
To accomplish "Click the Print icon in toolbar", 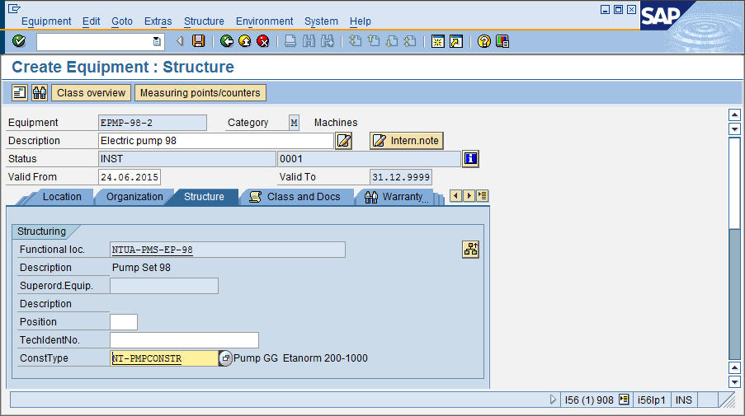I will [290, 41].
